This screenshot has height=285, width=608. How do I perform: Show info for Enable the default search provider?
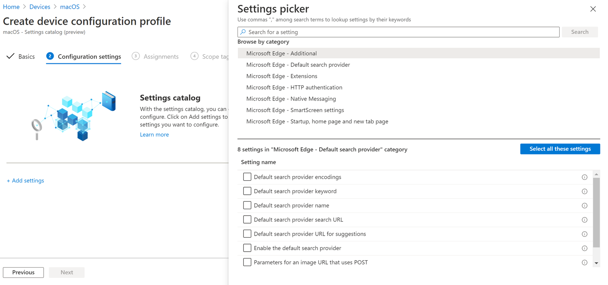click(584, 249)
